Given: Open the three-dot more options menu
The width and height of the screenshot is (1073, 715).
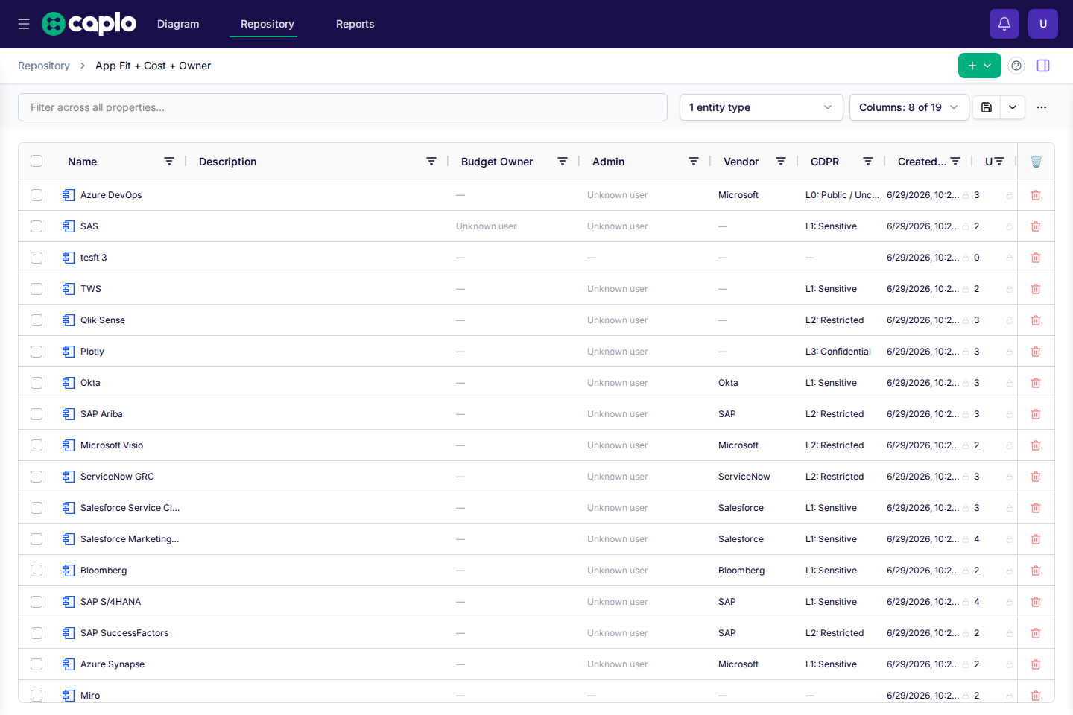Looking at the screenshot, I should [x=1042, y=107].
